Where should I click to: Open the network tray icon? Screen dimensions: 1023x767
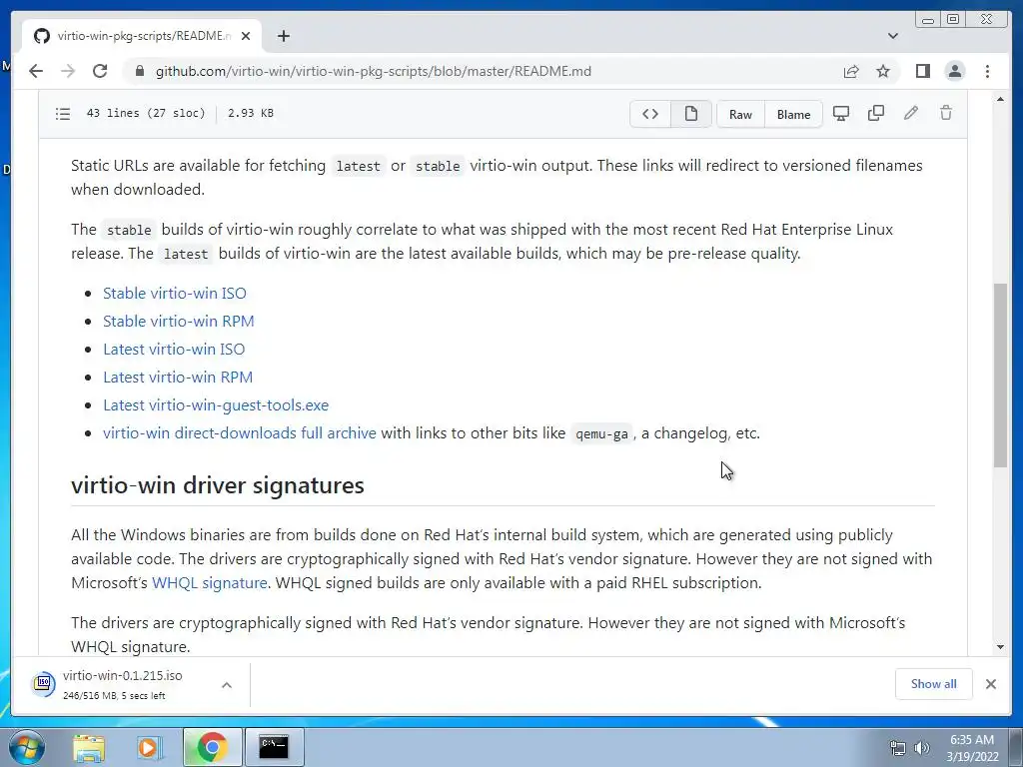[x=898, y=748]
